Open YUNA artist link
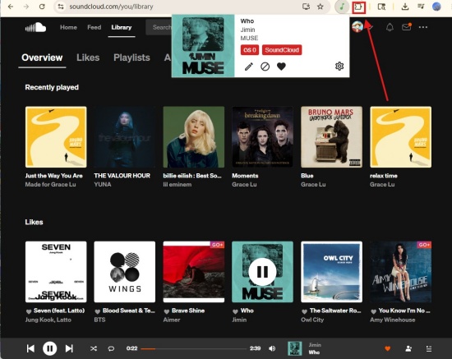This screenshot has width=452, height=359. click(x=103, y=184)
